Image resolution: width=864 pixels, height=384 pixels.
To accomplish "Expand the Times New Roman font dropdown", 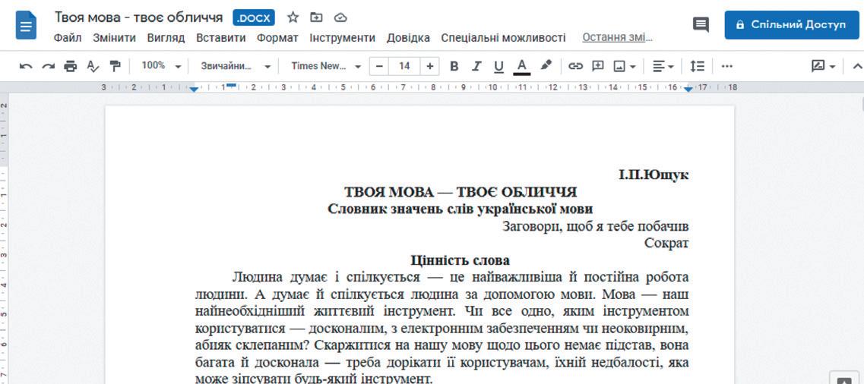I will (326, 66).
